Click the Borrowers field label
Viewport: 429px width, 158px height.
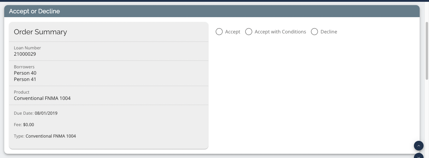[24, 67]
